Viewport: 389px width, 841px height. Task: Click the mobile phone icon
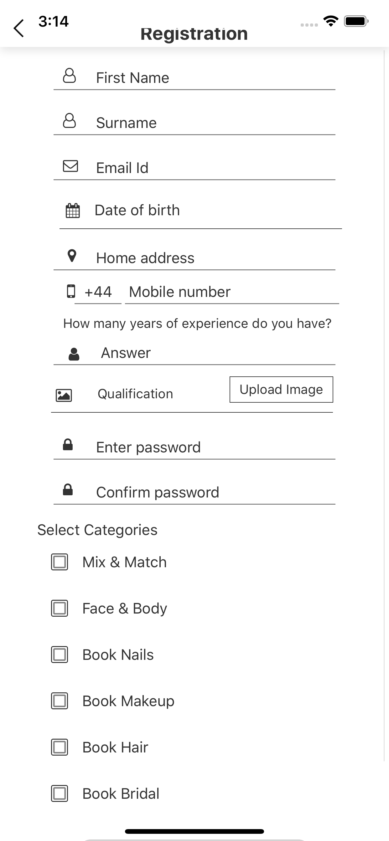pos(71,291)
